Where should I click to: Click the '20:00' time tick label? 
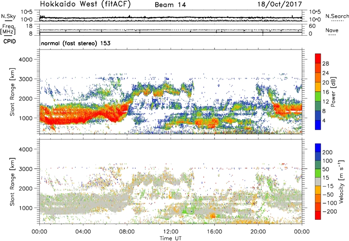[258, 232]
